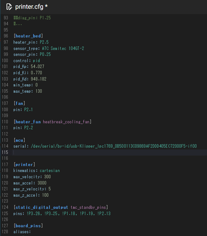Select the [heater_bed] section header

(x=28, y=36)
